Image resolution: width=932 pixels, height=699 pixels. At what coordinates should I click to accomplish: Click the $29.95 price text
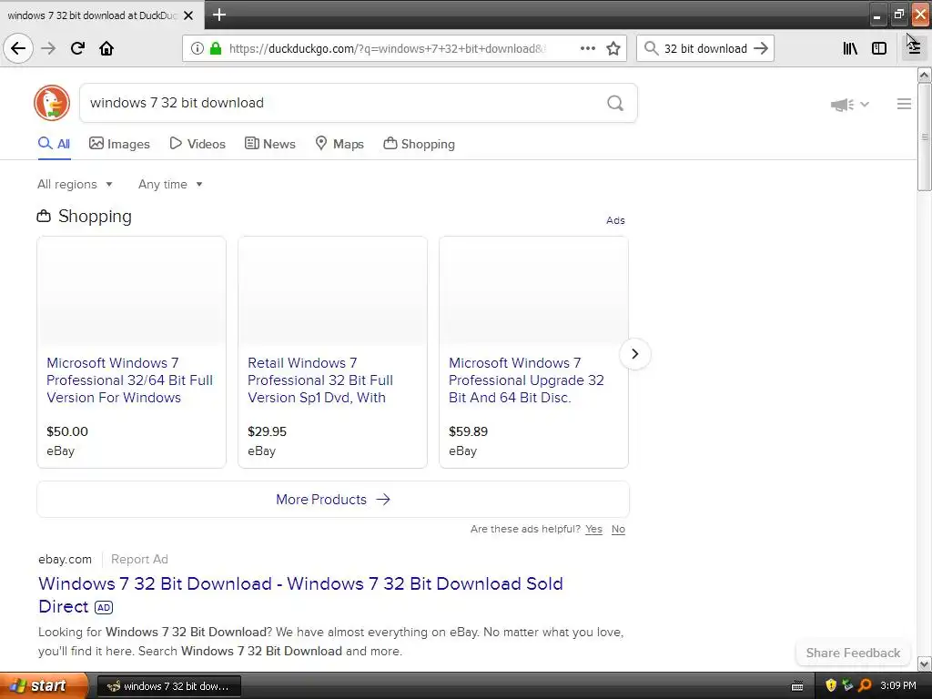pyautogui.click(x=267, y=431)
